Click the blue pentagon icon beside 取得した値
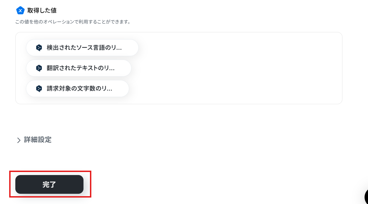Image resolution: width=368 pixels, height=204 pixels. point(20,10)
